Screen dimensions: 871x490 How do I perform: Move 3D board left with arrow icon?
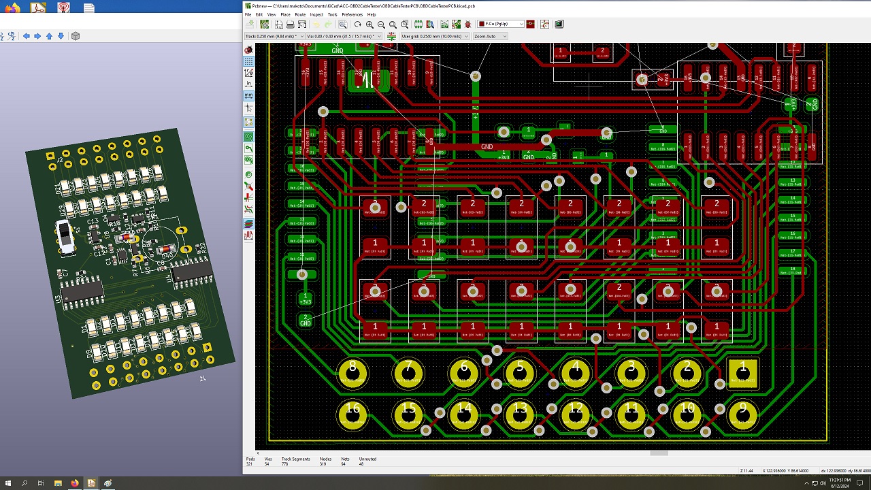(x=26, y=36)
